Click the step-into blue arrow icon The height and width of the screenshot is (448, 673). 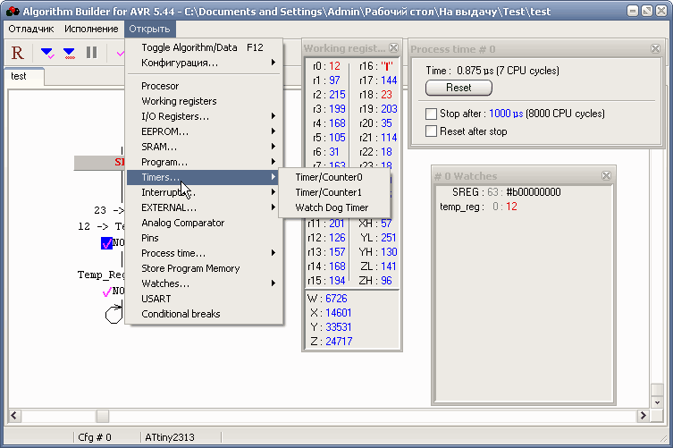click(46, 53)
